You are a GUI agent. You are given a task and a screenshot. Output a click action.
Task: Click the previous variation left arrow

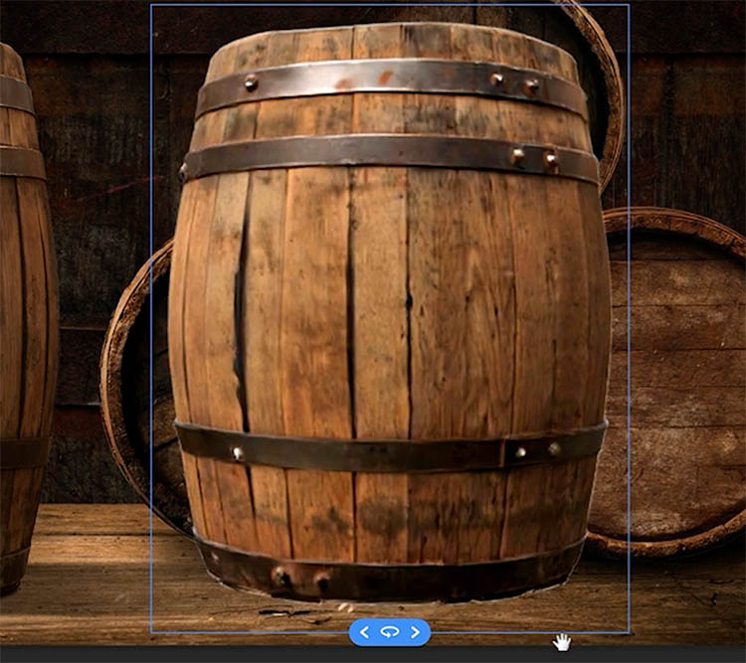pyautogui.click(x=364, y=631)
